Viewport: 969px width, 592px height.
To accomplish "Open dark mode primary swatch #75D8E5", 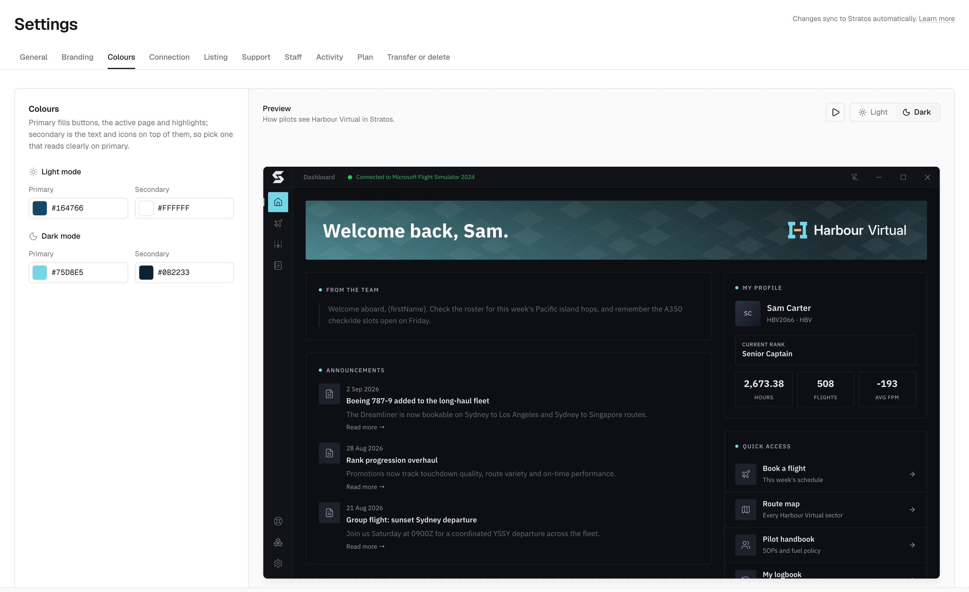I will [x=40, y=272].
